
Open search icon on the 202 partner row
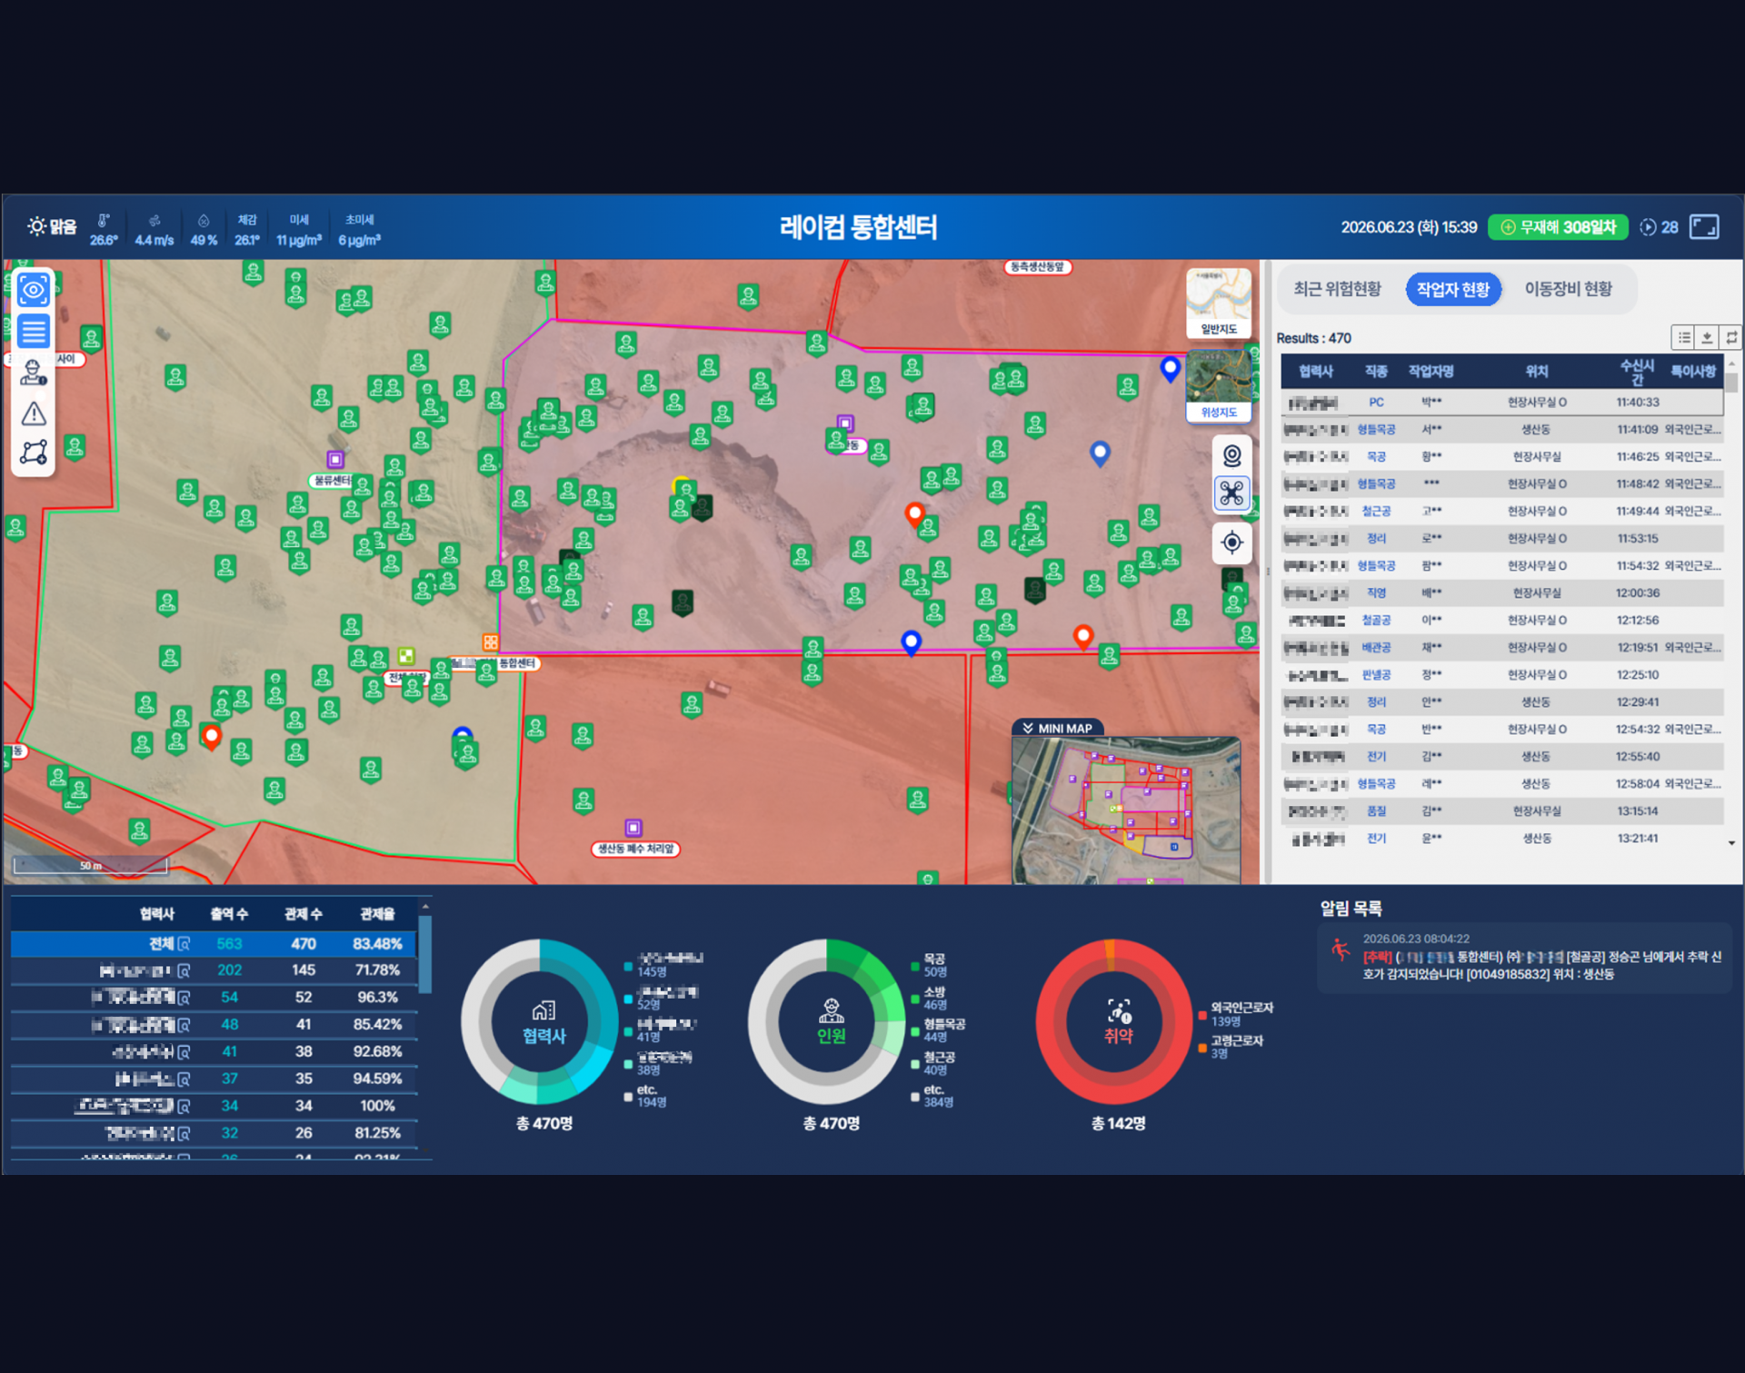coord(184,970)
